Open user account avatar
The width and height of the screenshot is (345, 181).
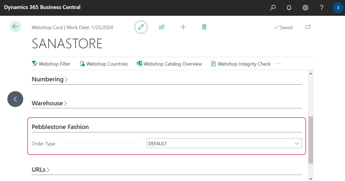pyautogui.click(x=338, y=8)
